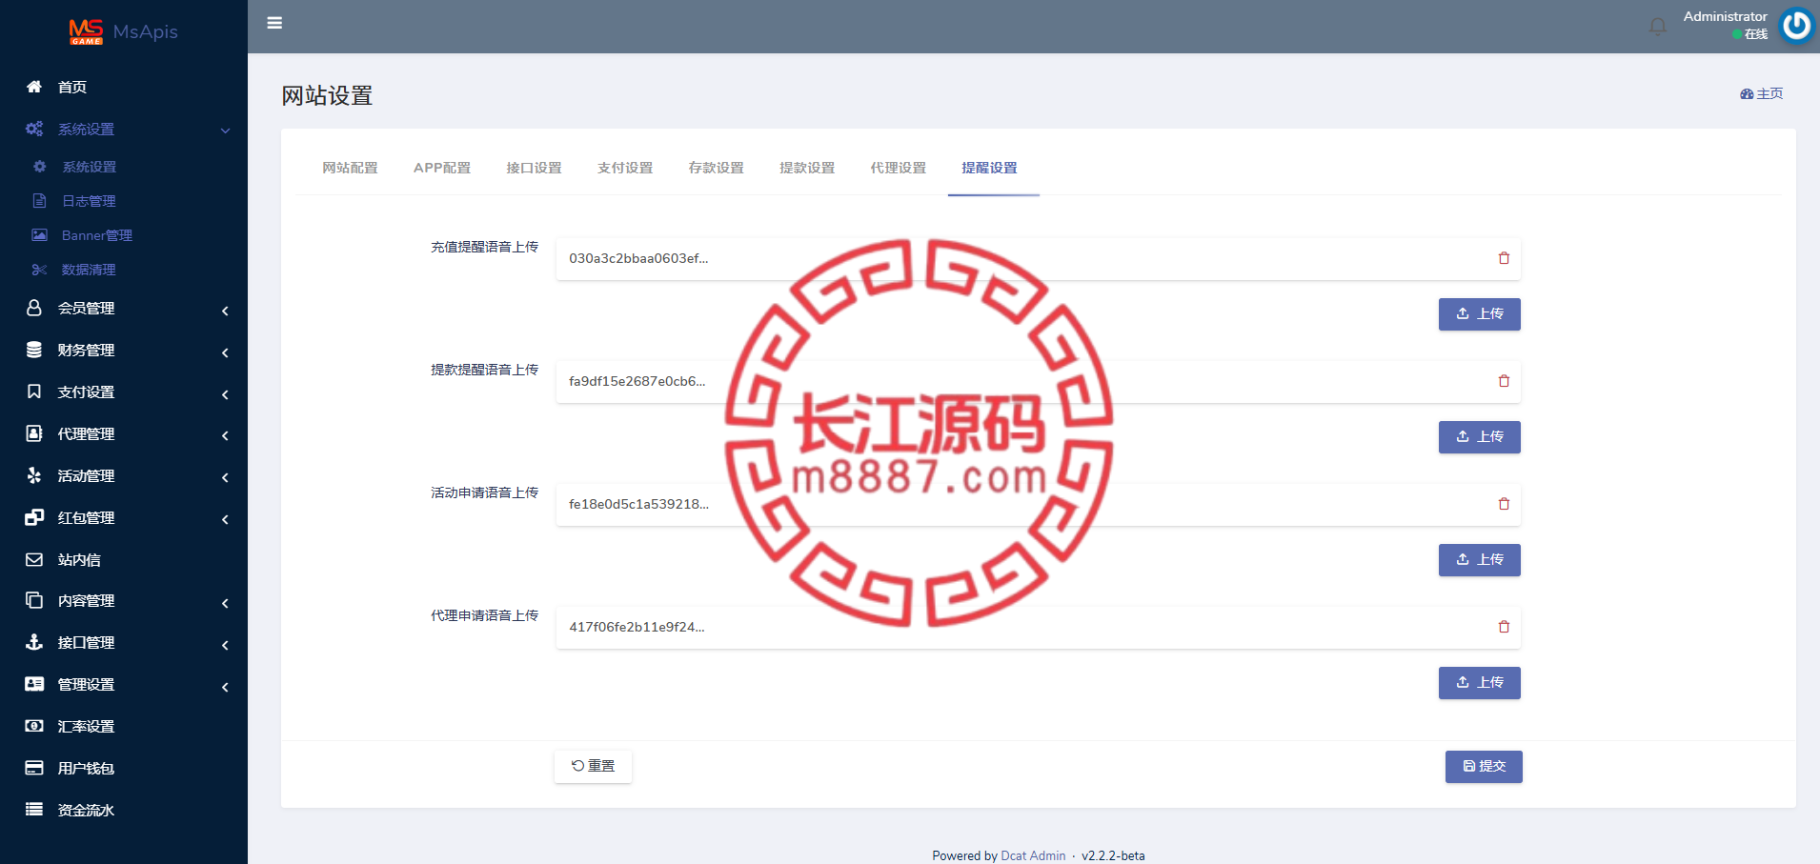Expand the 管理设置 menu arrow
1820x864 pixels.
pyautogui.click(x=225, y=687)
